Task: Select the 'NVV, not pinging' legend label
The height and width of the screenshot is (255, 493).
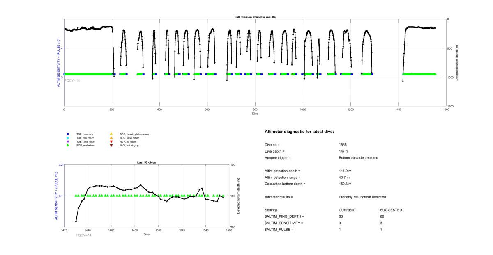Action: click(130, 145)
